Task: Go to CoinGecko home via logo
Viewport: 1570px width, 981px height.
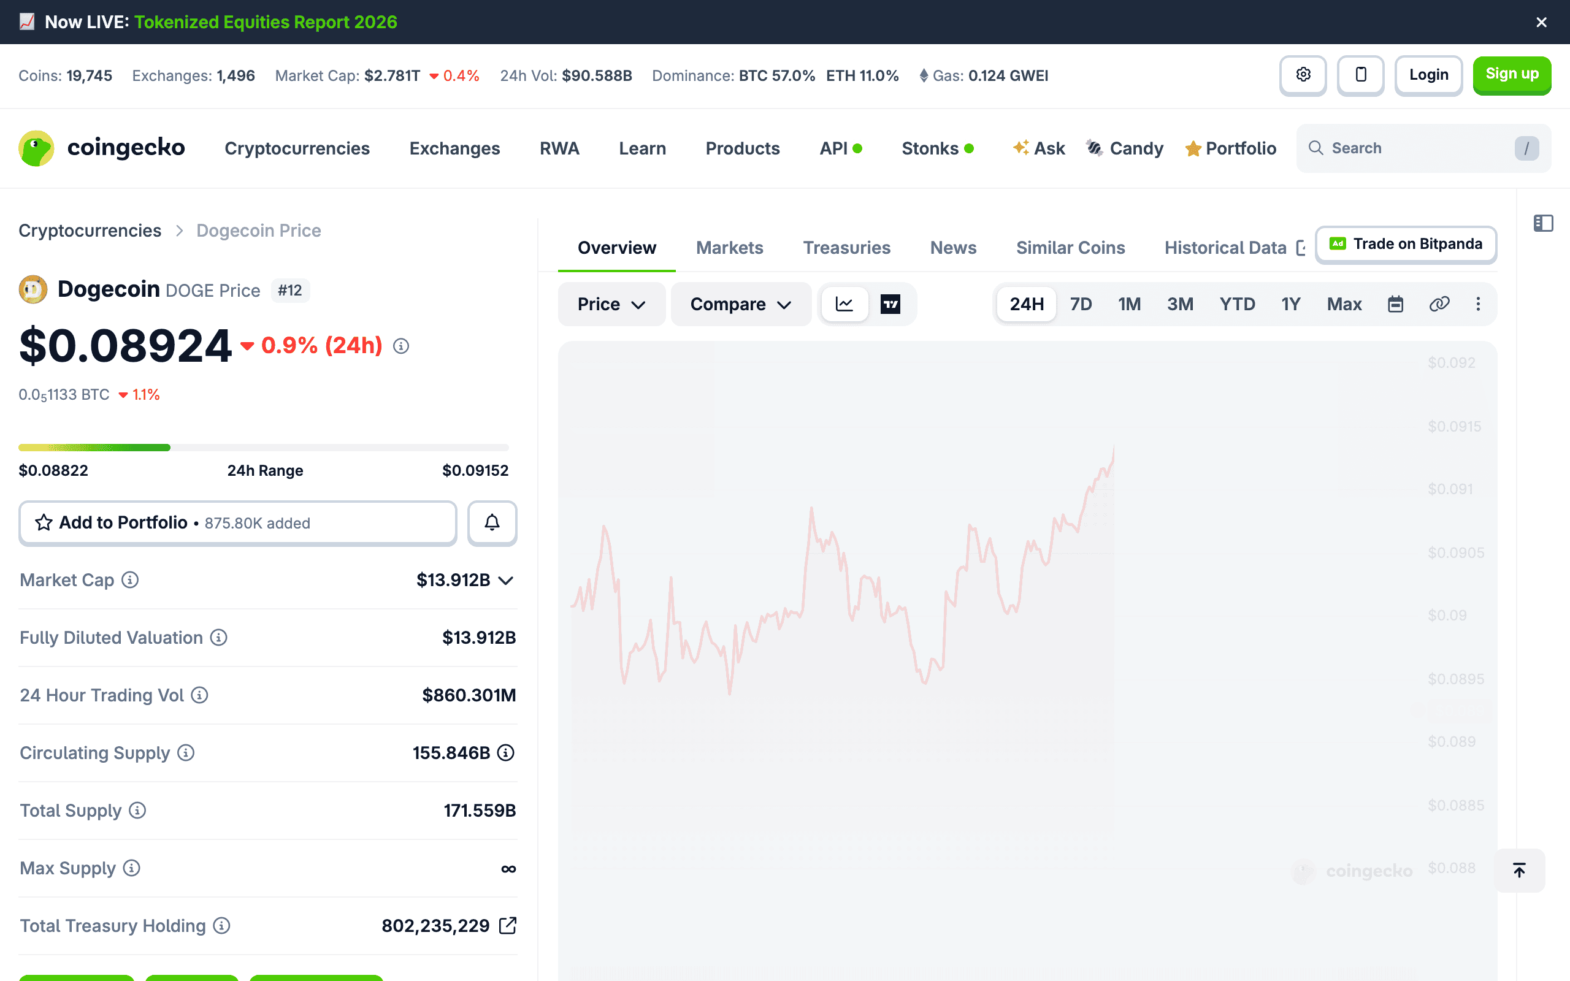Action: pyautogui.click(x=102, y=148)
